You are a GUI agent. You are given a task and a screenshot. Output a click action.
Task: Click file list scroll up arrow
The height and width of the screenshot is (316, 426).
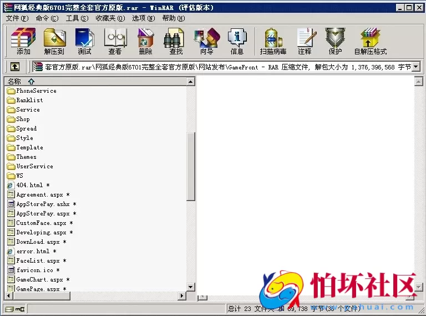pyautogui.click(x=191, y=82)
